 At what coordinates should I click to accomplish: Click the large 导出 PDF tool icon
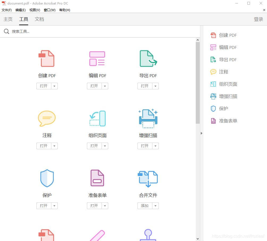click(148, 59)
